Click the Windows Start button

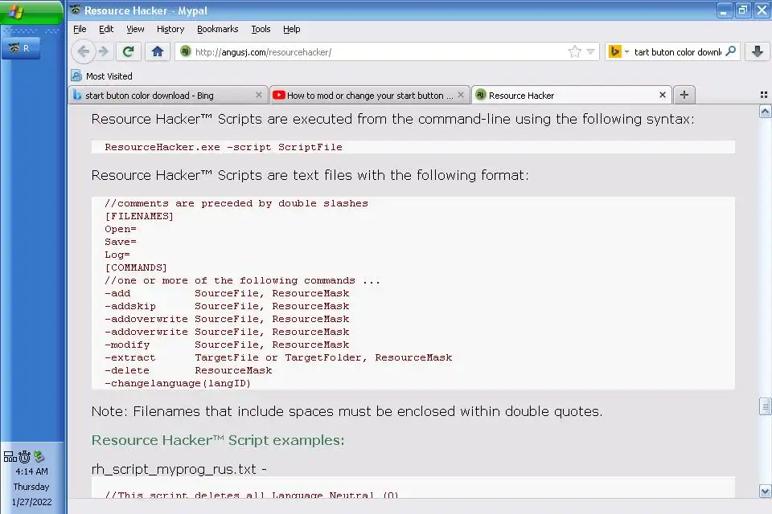31,12
